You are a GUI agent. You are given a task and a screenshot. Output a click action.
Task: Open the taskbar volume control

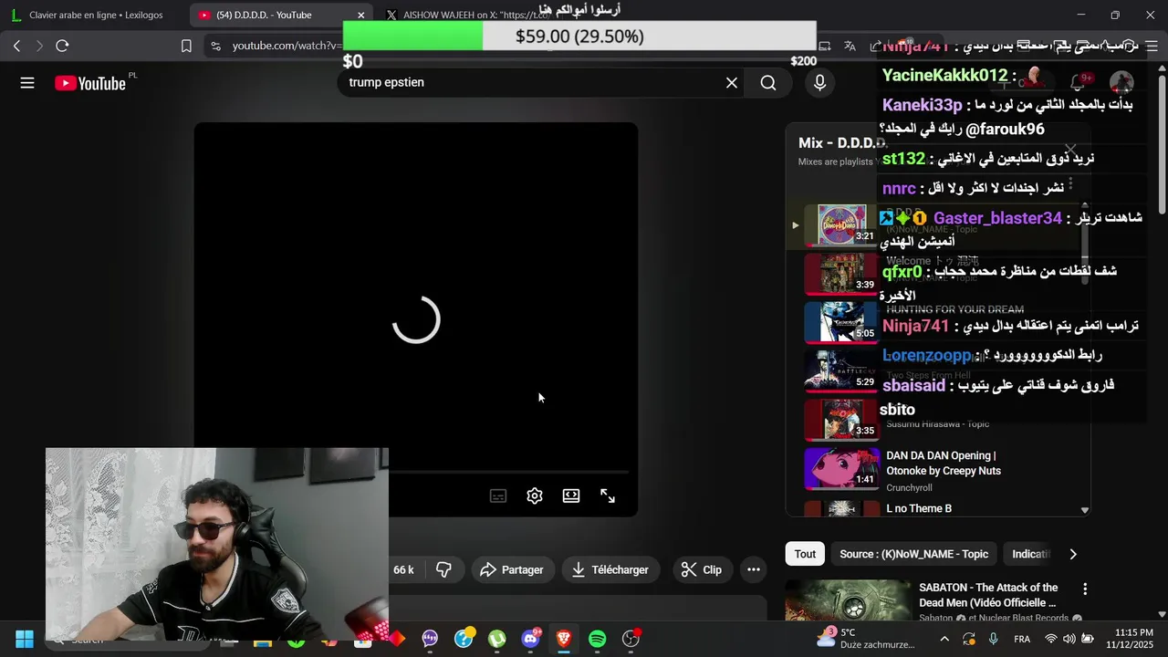pos(1069,639)
